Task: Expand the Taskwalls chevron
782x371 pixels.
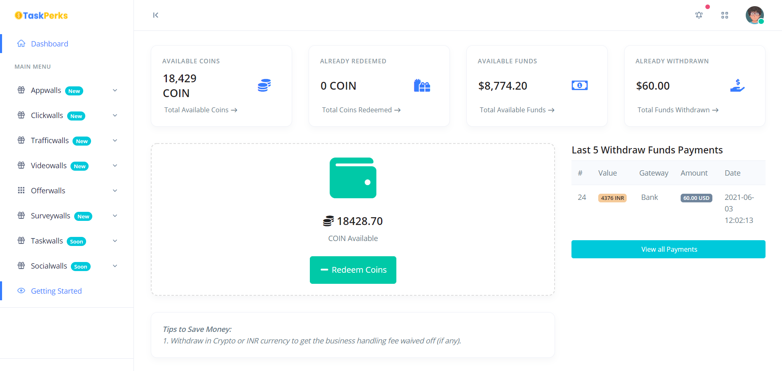Action: [x=115, y=241]
